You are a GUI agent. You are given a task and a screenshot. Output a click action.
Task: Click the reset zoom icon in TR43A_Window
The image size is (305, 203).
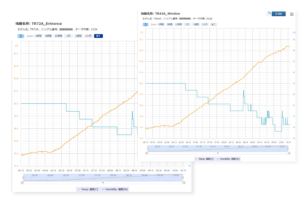[145, 25]
